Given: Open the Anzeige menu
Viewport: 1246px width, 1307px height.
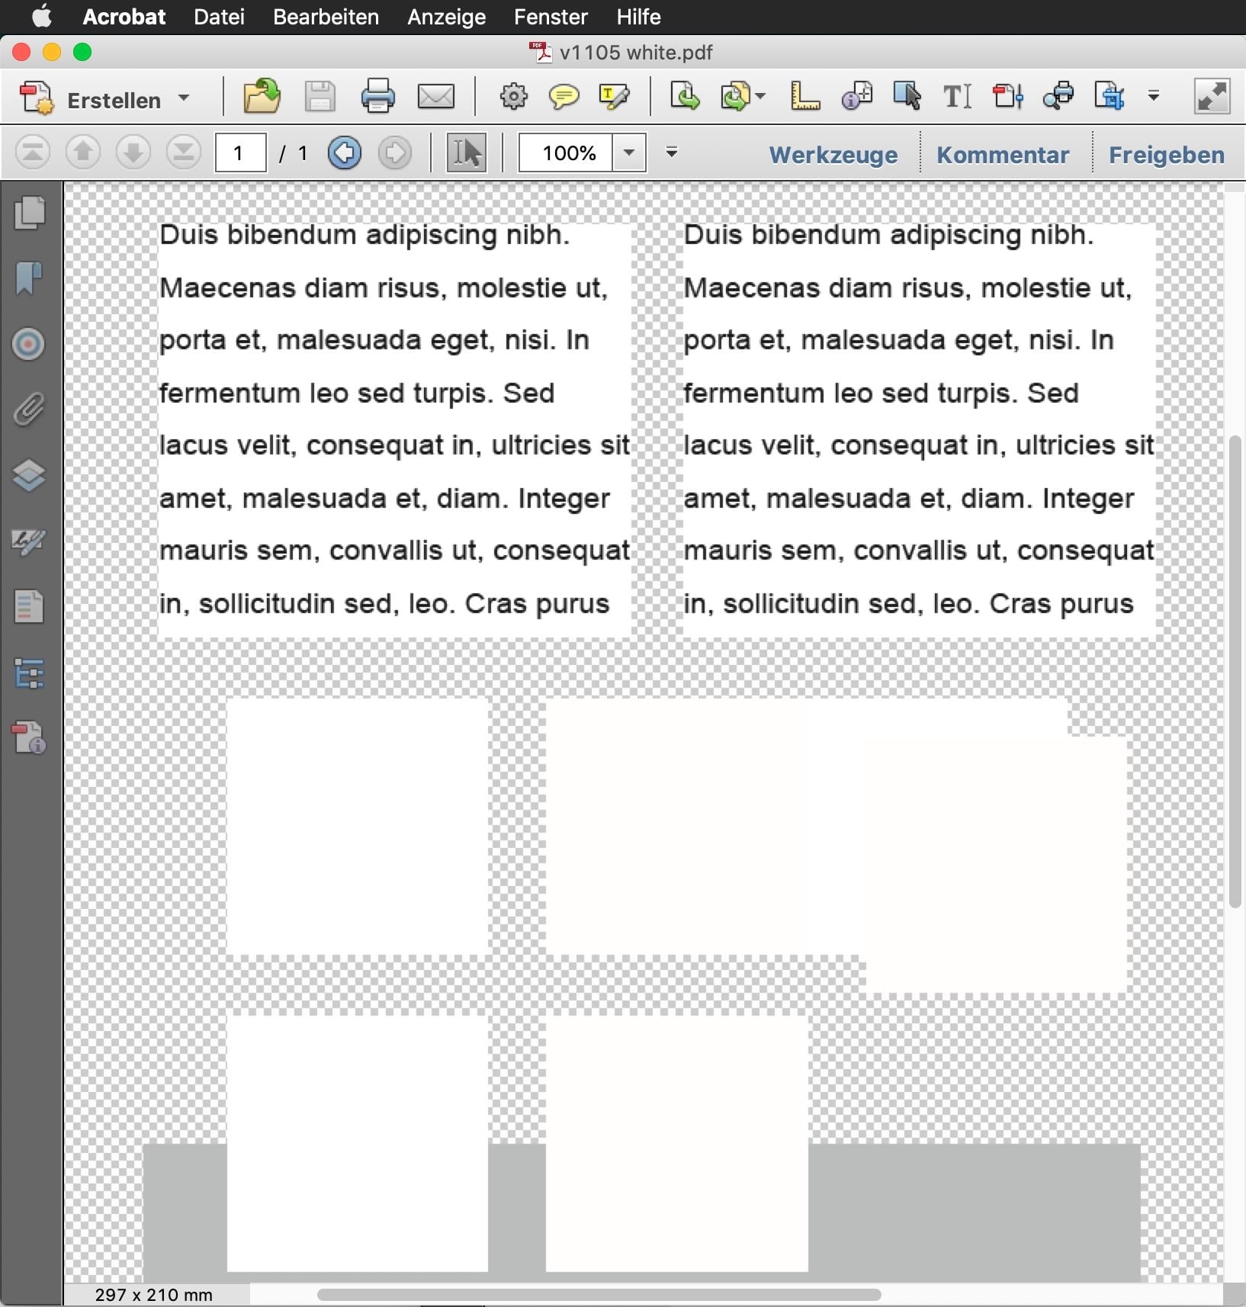Looking at the screenshot, I should point(446,17).
